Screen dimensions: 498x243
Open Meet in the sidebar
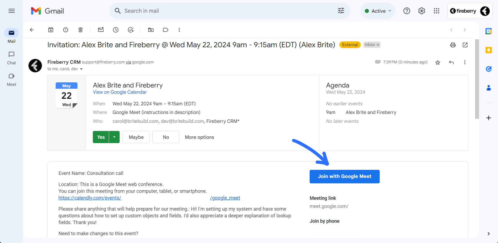tap(11, 80)
